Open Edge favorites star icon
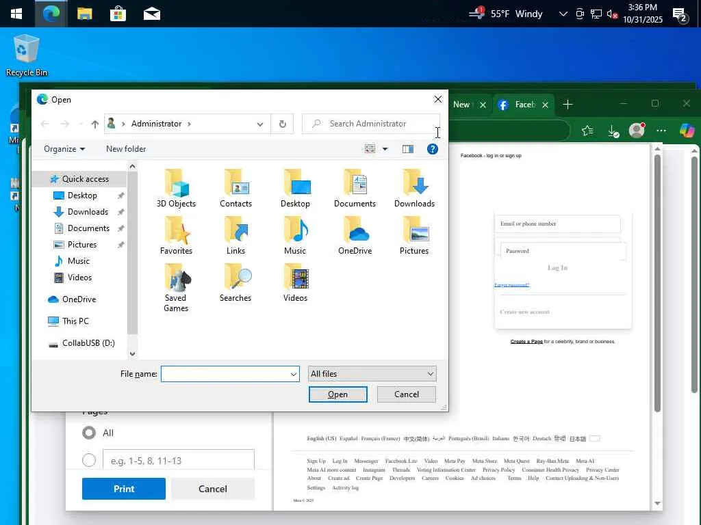This screenshot has height=525, width=701. tap(587, 131)
